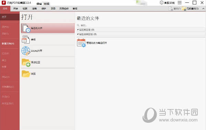206x130 pixels.
Task: Open 客服咨询 customer service smiley
Action: pos(161,2)
